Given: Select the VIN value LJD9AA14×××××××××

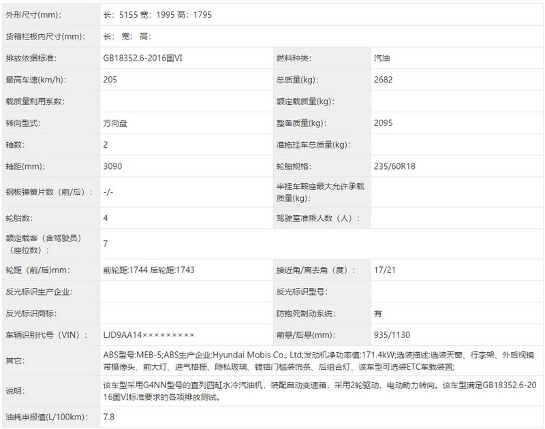Looking at the screenshot, I should (149, 335).
